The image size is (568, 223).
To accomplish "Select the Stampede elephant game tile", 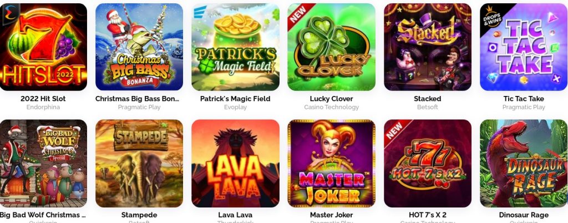I will (x=139, y=163).
